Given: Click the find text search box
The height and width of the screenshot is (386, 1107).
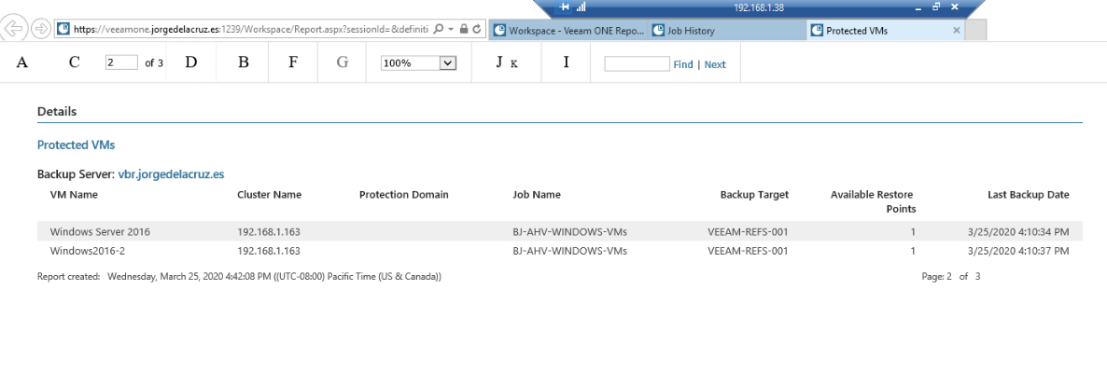Looking at the screenshot, I should (x=637, y=63).
